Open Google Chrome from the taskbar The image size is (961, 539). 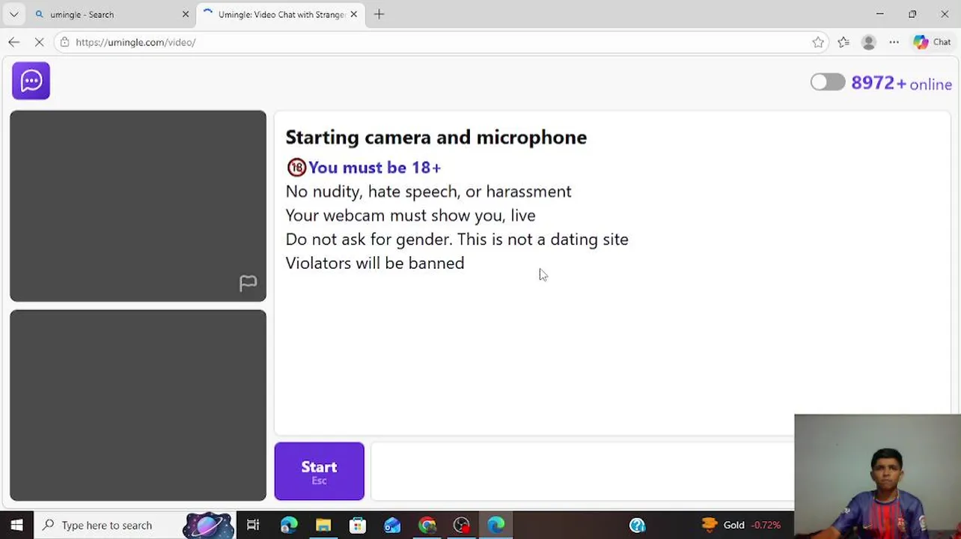427,526
